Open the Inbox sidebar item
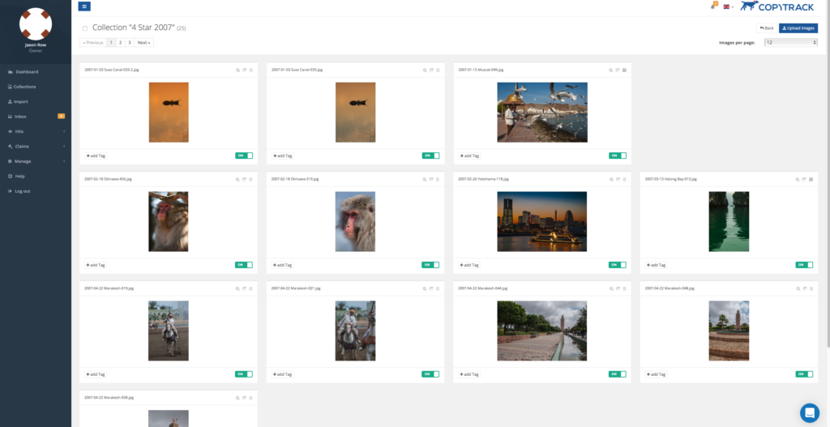This screenshot has width=830, height=427. point(36,117)
